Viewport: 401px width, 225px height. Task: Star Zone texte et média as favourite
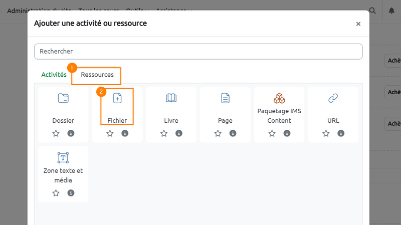pyautogui.click(x=56, y=193)
